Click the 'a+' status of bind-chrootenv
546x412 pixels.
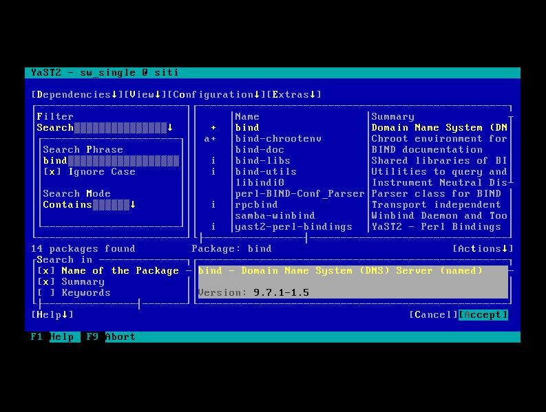pos(210,139)
